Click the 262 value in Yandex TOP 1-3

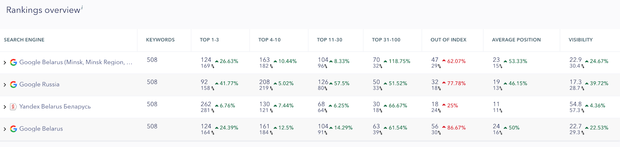206,104
